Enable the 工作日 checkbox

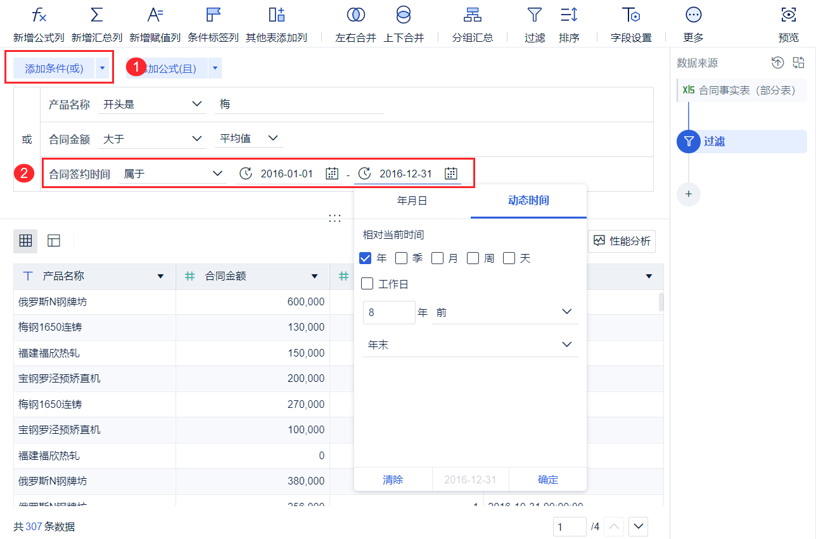click(x=367, y=284)
